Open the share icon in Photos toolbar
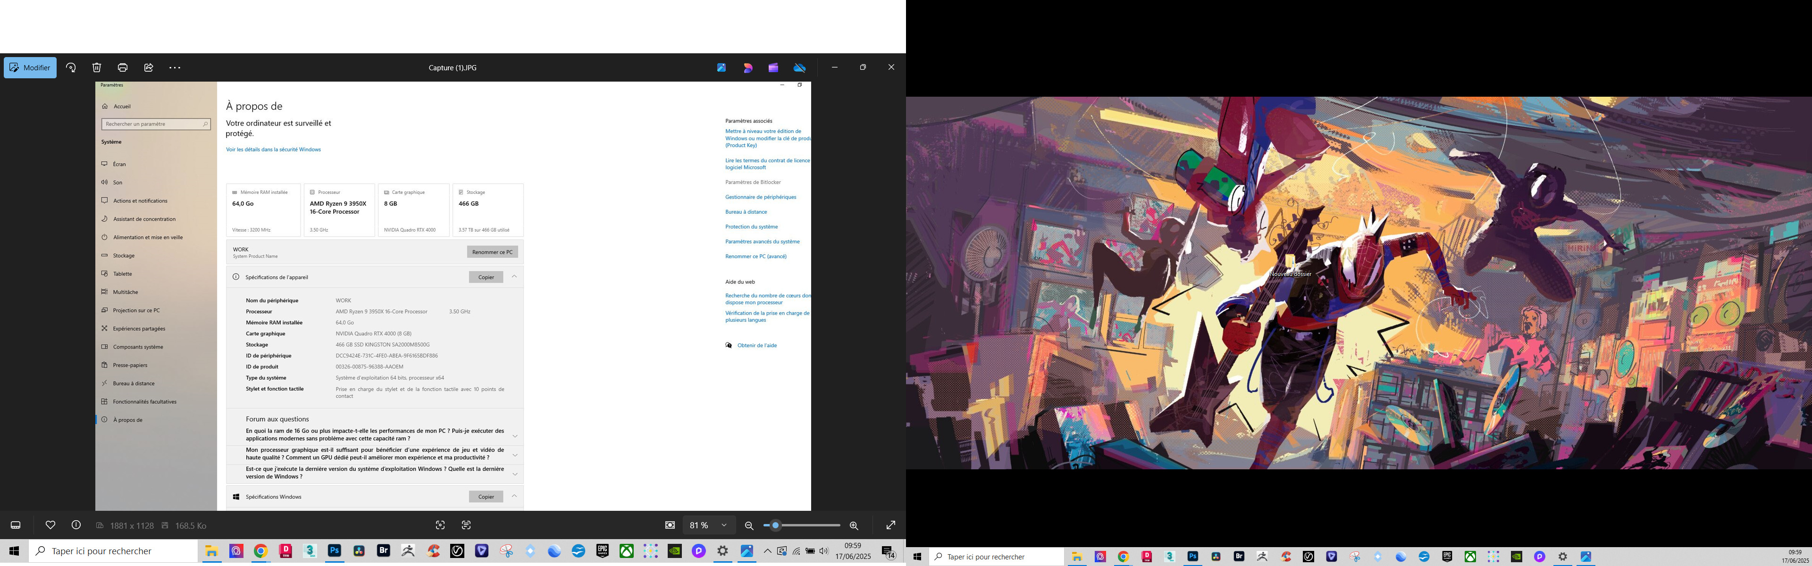The width and height of the screenshot is (1812, 566). tap(149, 67)
